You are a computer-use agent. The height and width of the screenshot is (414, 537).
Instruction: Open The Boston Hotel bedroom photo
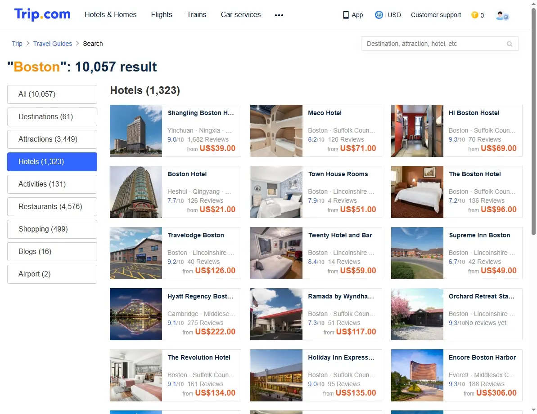click(x=417, y=192)
